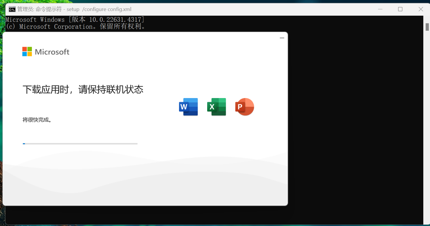Minimize the Office installer dialog
Image resolution: width=430 pixels, height=226 pixels.
point(282,38)
